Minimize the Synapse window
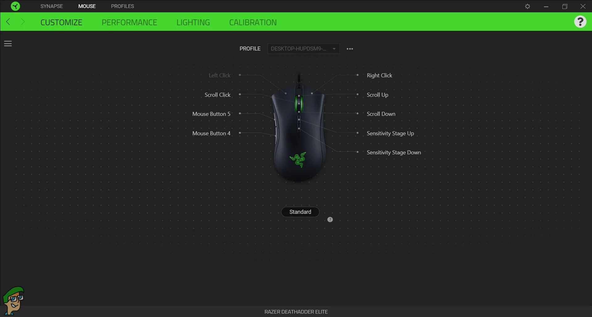 pyautogui.click(x=546, y=6)
